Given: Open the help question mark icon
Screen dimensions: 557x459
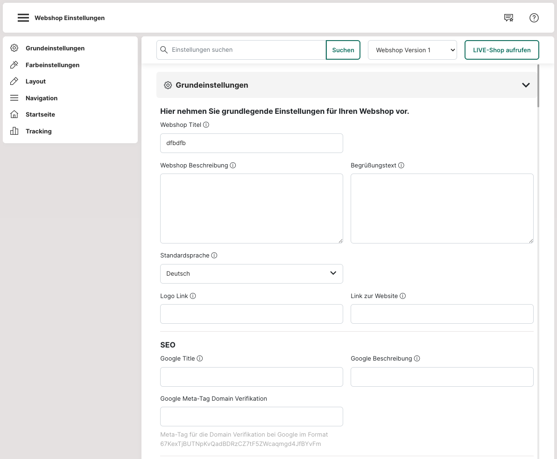Looking at the screenshot, I should (534, 18).
